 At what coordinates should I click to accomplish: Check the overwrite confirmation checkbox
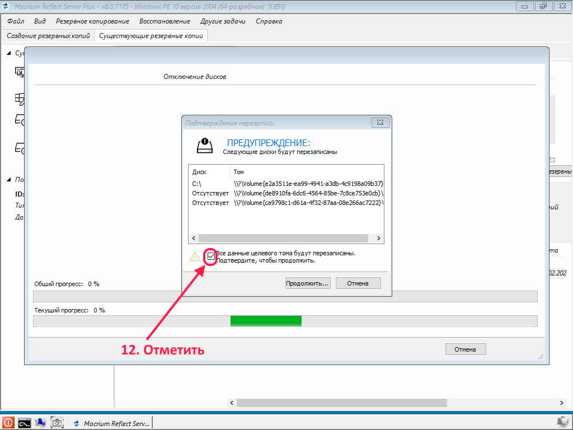click(x=211, y=256)
